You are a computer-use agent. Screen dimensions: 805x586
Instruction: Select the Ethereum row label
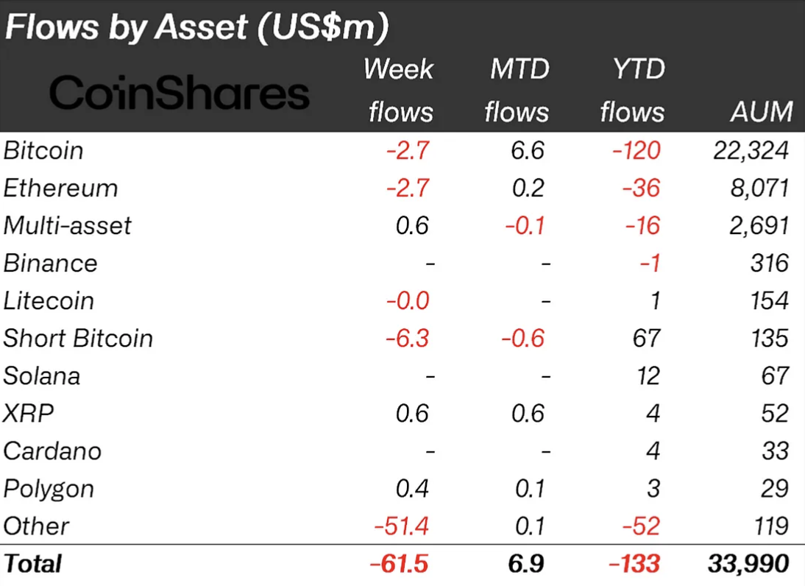click(60, 188)
